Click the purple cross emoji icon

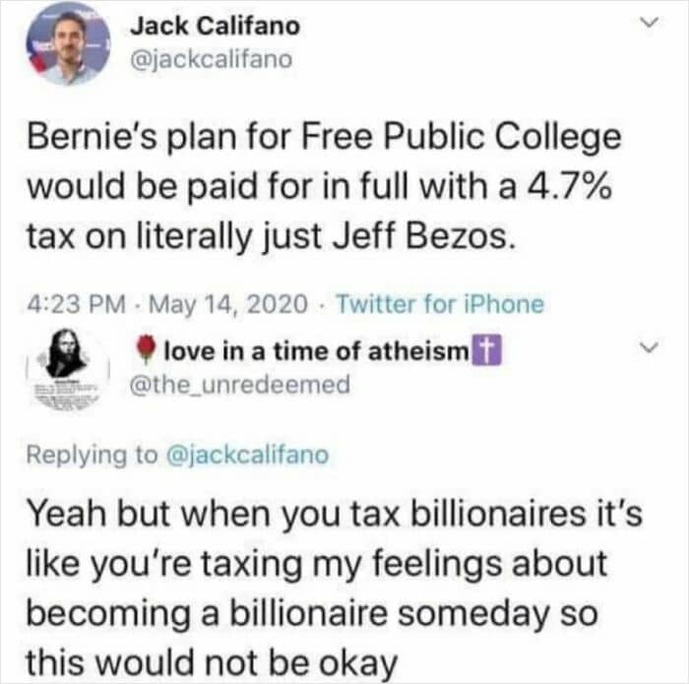coord(487,350)
